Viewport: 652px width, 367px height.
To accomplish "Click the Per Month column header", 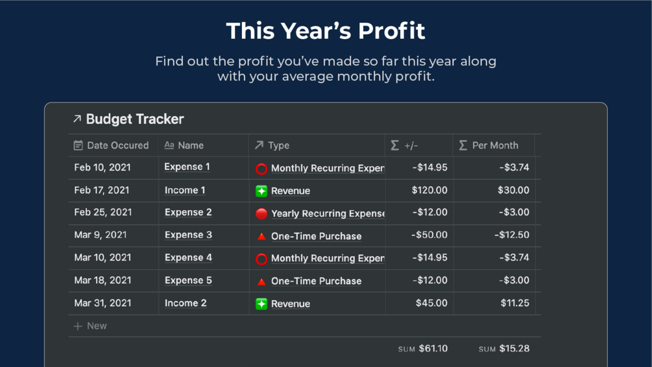I will coord(494,145).
